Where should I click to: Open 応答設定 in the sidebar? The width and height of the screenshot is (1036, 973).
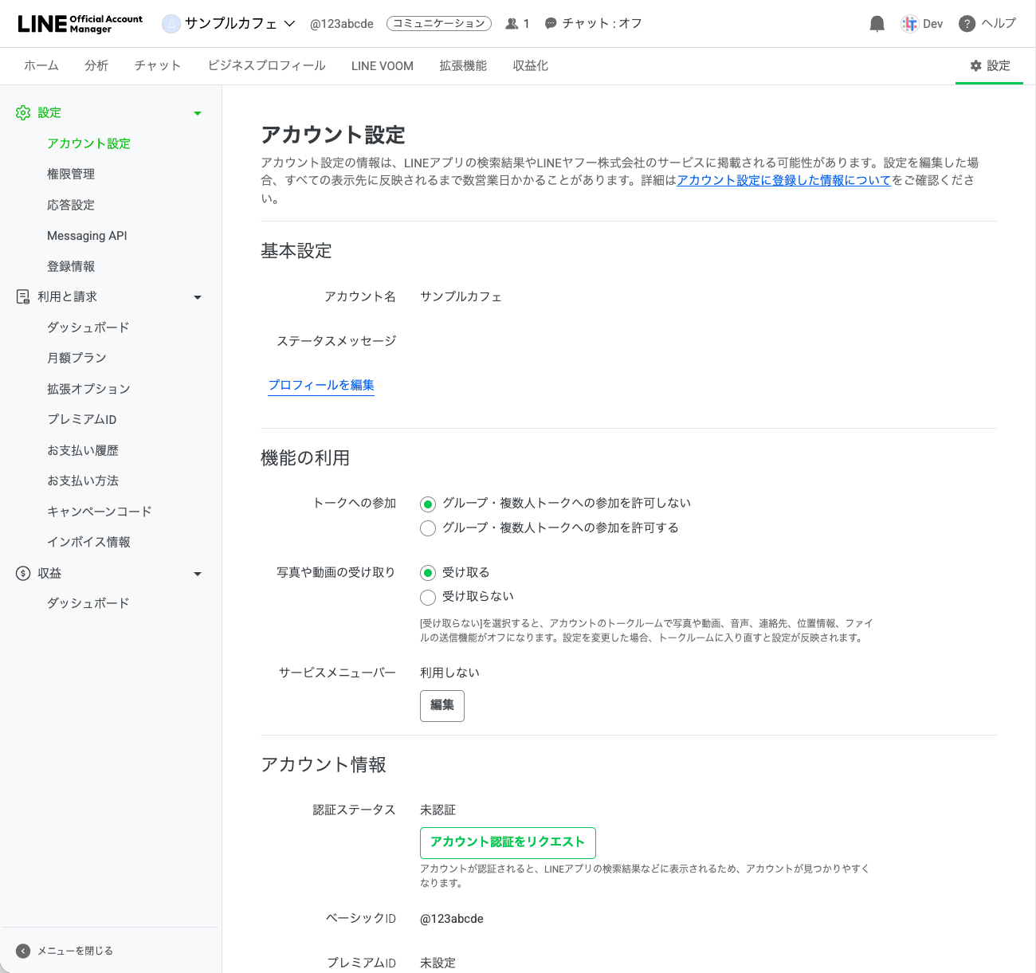(71, 205)
